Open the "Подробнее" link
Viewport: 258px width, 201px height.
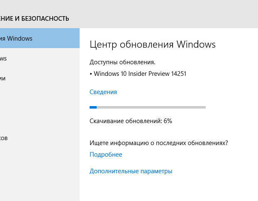106,155
